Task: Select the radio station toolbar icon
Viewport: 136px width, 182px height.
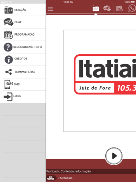Action: (96, 9)
